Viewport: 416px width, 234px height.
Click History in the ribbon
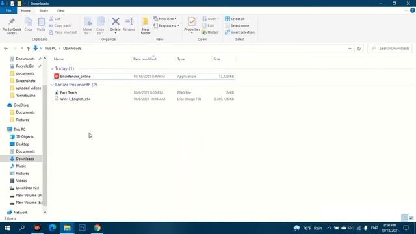click(211, 32)
